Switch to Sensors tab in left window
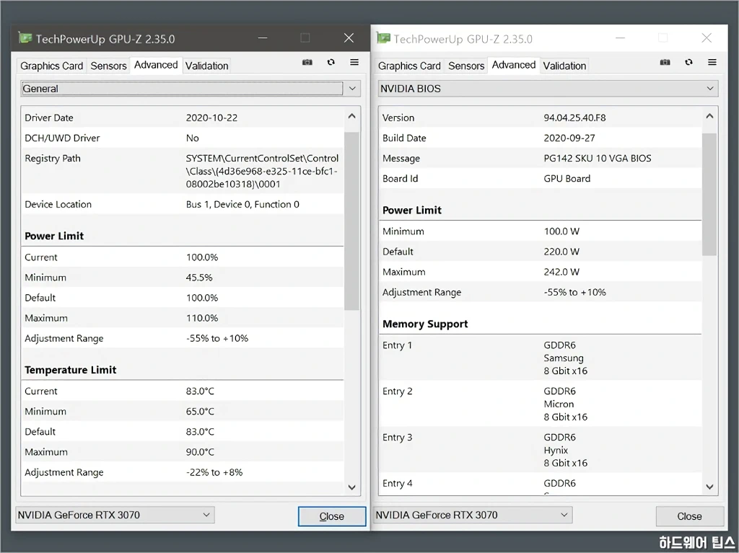739x553 pixels. point(108,66)
